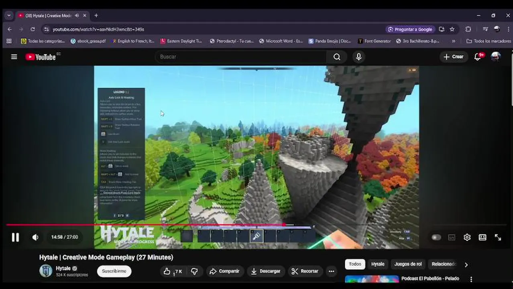Open the English to French bookmark

(x=133, y=41)
